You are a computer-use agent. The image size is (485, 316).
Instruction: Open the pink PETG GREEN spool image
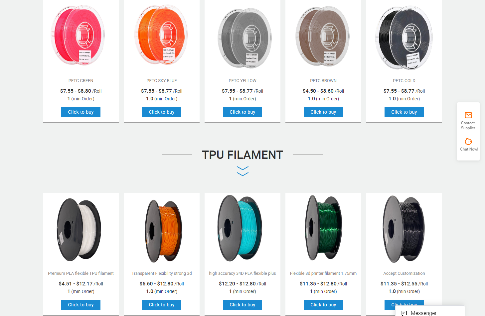tap(78, 35)
